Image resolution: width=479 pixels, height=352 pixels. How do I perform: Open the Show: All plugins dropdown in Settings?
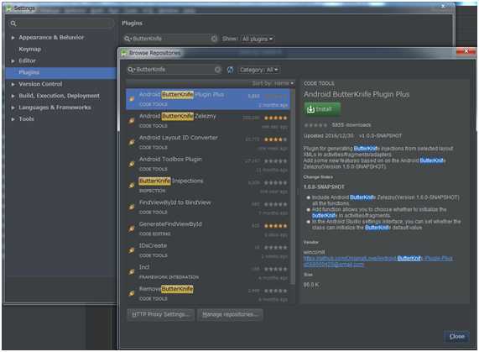[258, 39]
